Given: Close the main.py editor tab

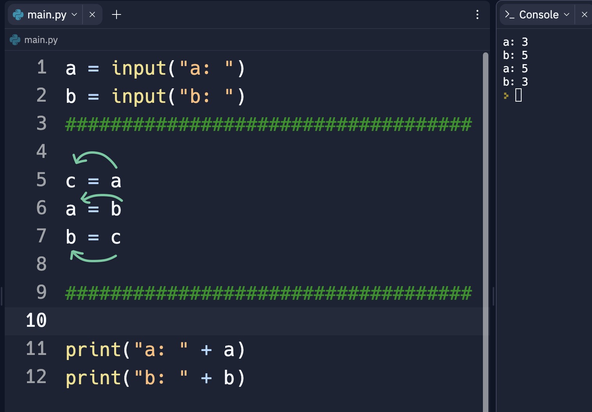Looking at the screenshot, I should tap(92, 15).
